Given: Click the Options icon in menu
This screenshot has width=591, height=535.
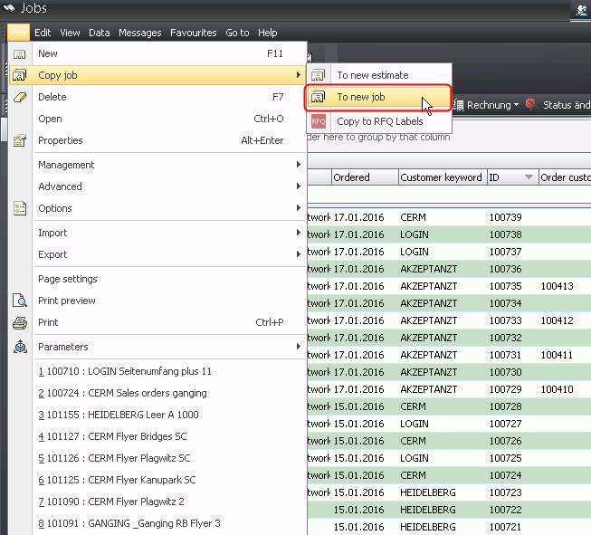Looking at the screenshot, I should coord(19,209).
